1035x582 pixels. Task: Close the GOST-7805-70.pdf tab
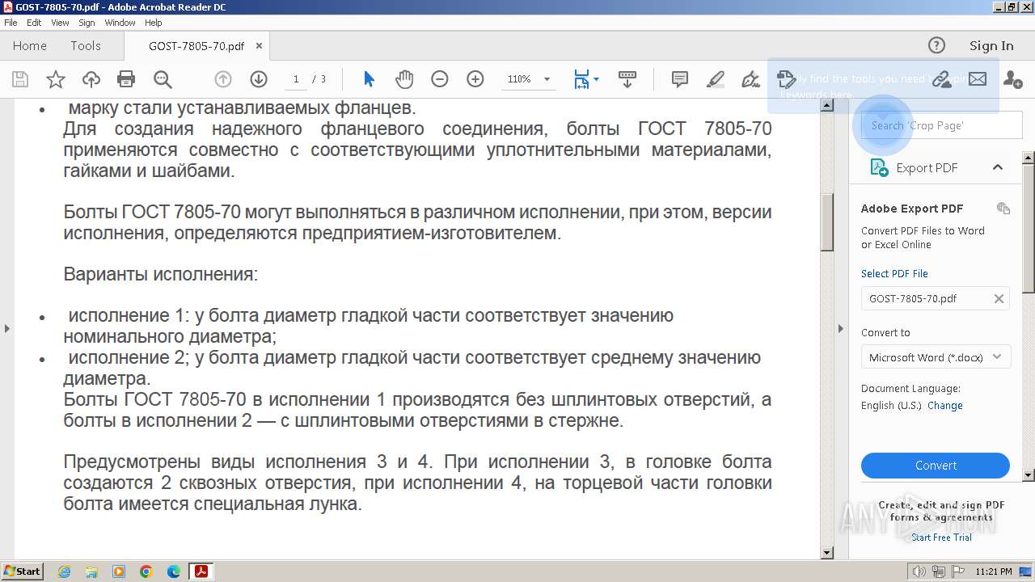(x=259, y=46)
